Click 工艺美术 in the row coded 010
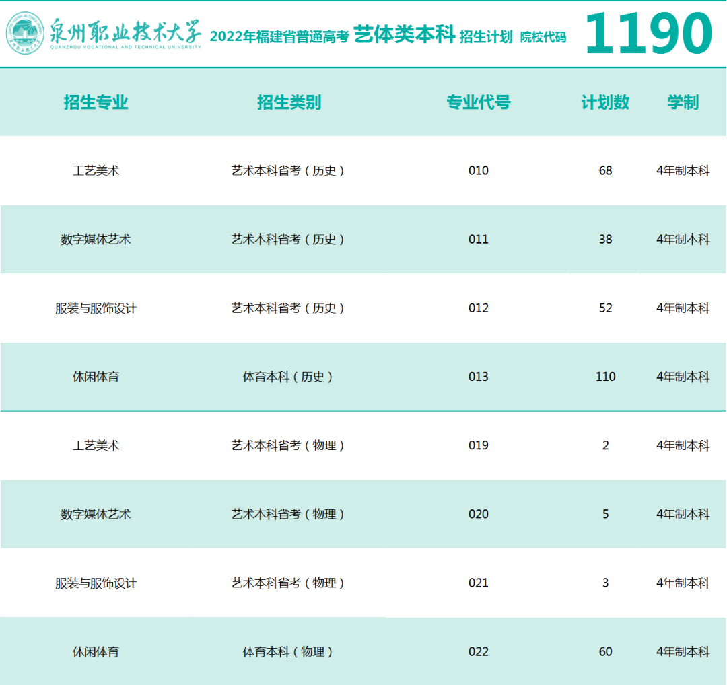This screenshot has height=685, width=727. pos(96,170)
